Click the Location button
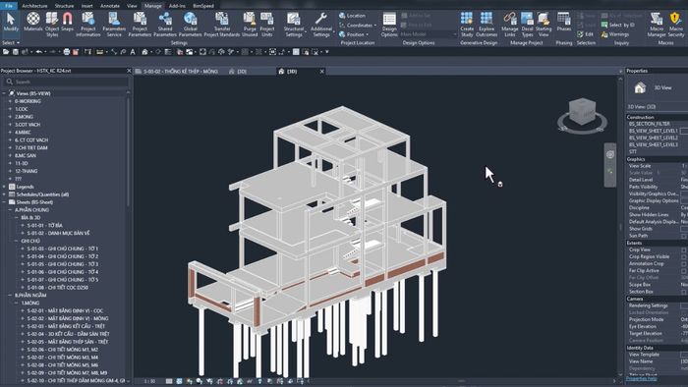 point(353,16)
